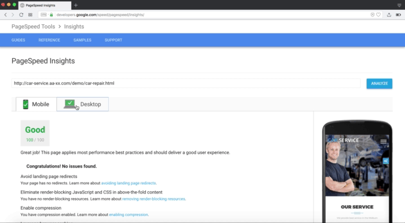Switch to the Mobile results tab
405x223 pixels.
coord(36,104)
